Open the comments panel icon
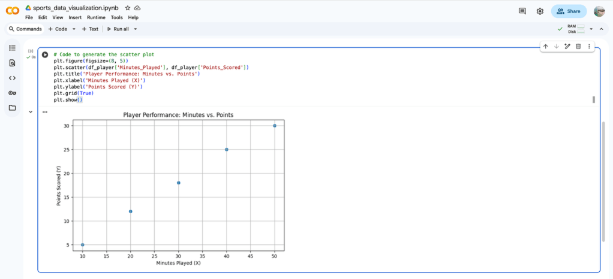Image resolution: width=613 pixels, height=279 pixels. point(522,11)
